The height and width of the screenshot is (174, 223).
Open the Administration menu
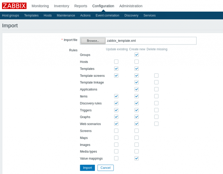click(131, 6)
